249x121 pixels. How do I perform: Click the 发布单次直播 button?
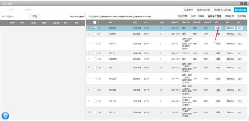pyautogui.click(x=214, y=16)
